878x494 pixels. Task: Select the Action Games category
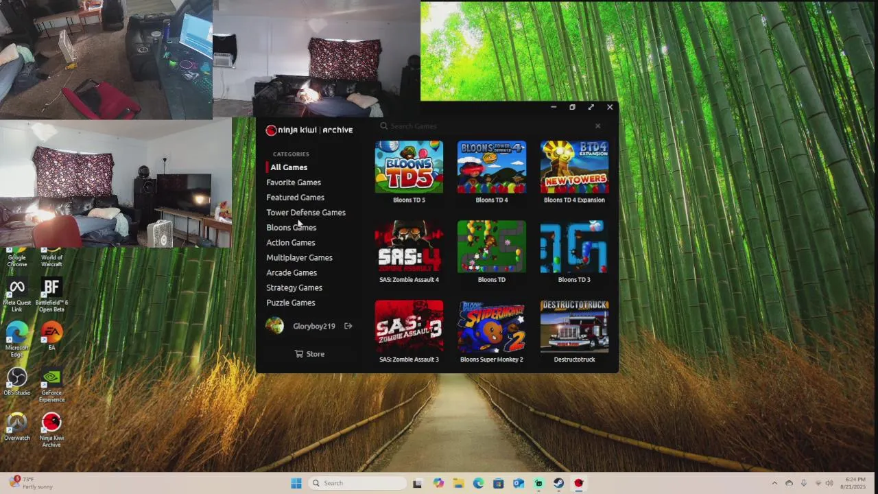(291, 243)
